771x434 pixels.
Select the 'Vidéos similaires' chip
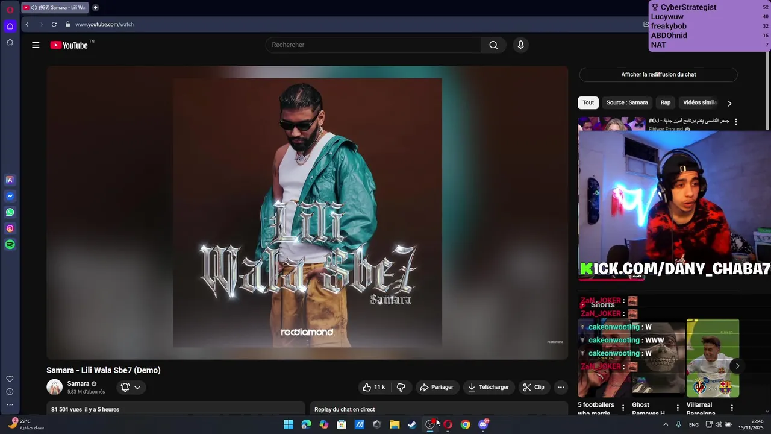[x=700, y=102]
